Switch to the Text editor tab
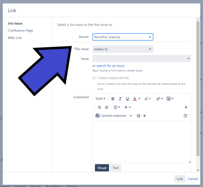This screenshot has width=203, height=187. (x=116, y=168)
